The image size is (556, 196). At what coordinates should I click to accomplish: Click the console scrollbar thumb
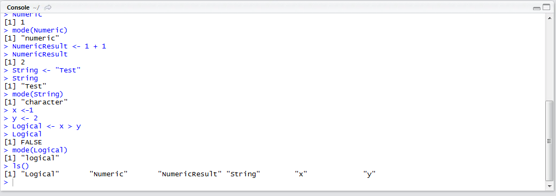coord(549,141)
